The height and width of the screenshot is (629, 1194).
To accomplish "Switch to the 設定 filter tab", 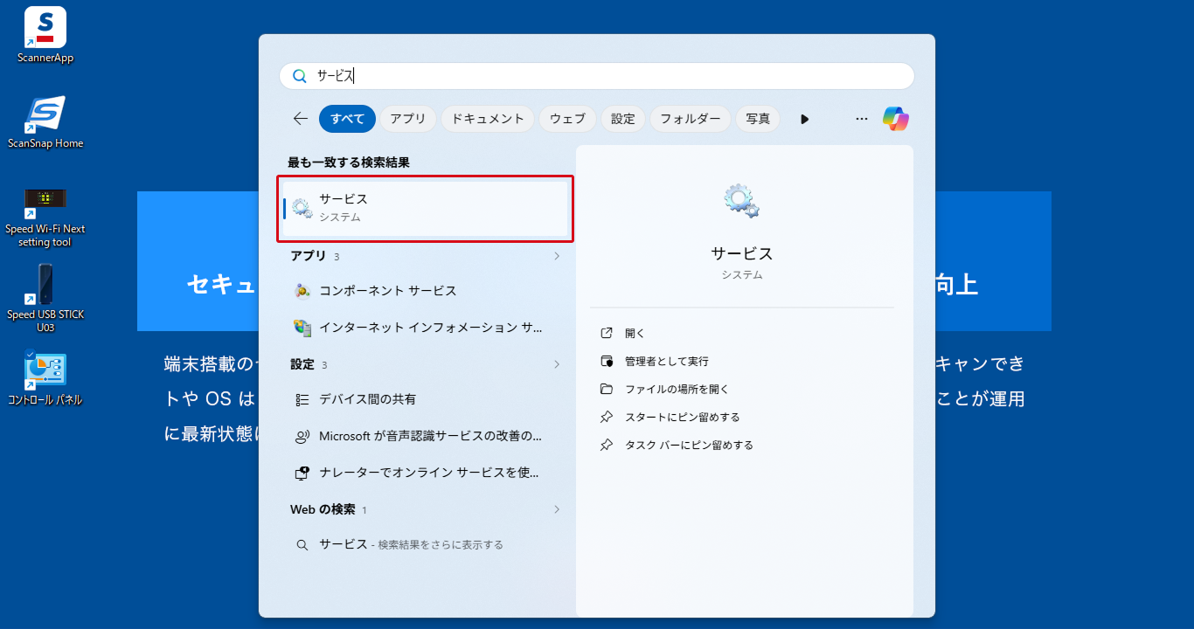I will pos(623,119).
